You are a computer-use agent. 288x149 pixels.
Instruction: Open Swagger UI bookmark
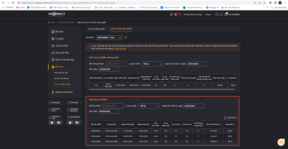212,8
